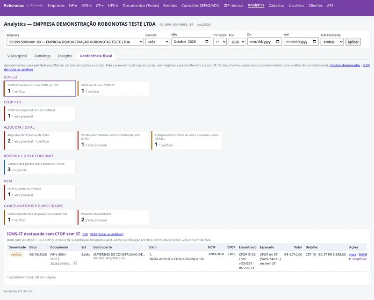Expand the Empresa dropdown selector
Viewport: 374px width, 300px height.
[75, 42]
